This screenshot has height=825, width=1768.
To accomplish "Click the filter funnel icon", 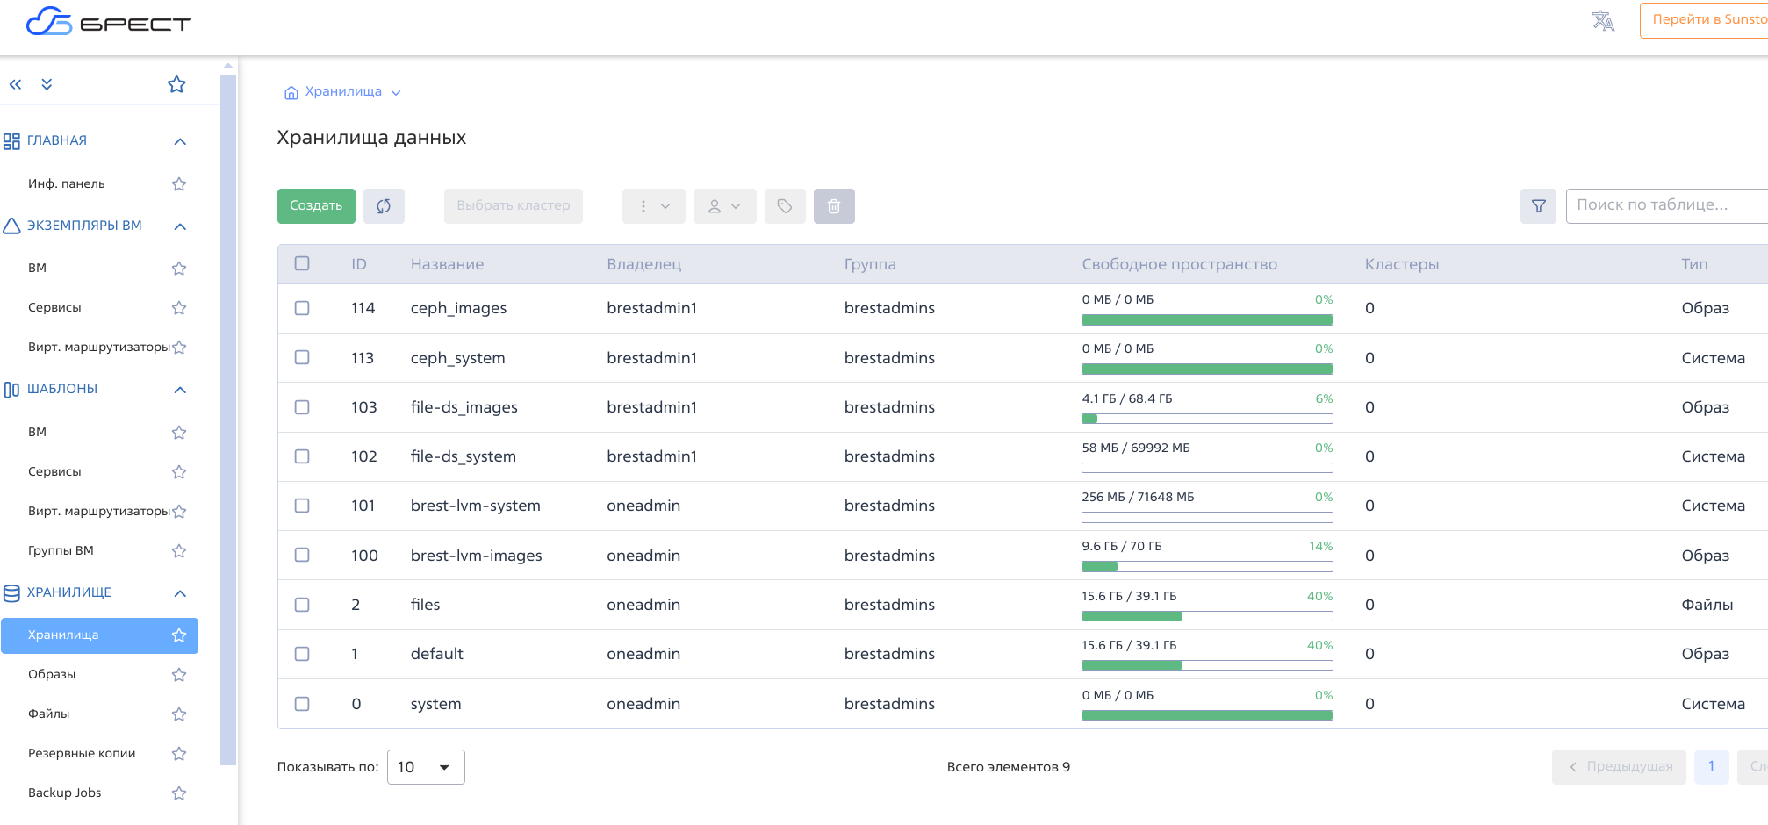I will [x=1538, y=206].
